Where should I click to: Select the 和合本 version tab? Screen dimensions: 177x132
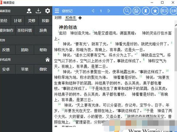[x=71, y=18]
